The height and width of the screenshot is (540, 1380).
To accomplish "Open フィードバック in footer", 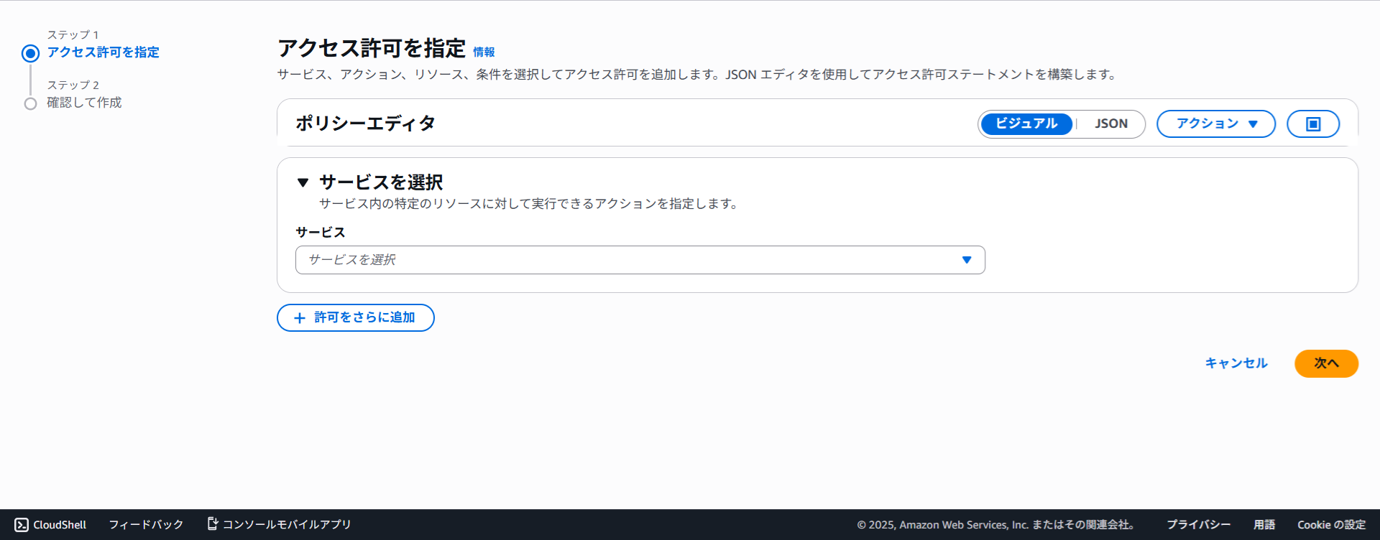I will 146,525.
